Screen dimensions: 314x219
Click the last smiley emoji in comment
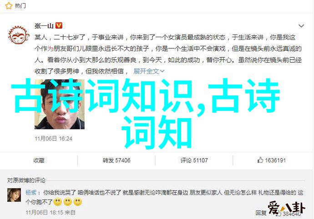pos(78,202)
